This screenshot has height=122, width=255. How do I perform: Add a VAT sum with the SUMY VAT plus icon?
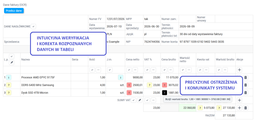pyautogui.click(x=239, y=100)
